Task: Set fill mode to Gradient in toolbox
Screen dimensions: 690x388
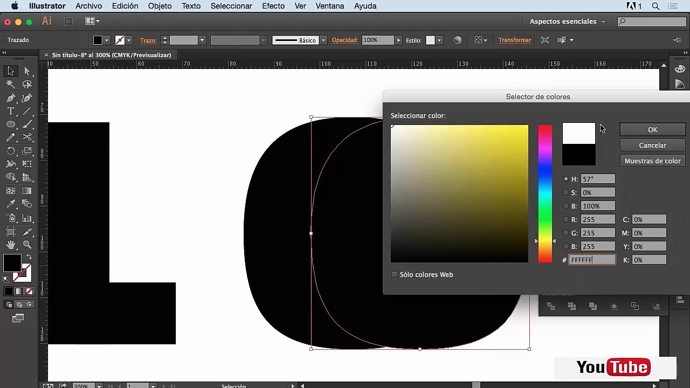Action: [x=19, y=292]
